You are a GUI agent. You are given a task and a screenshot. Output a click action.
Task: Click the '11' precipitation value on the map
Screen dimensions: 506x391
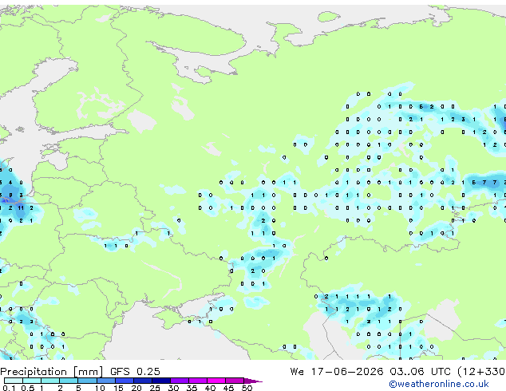(x=21, y=208)
